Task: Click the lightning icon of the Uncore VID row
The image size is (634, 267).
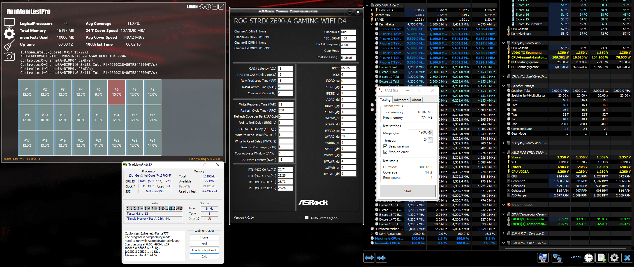Action: coord(372,15)
